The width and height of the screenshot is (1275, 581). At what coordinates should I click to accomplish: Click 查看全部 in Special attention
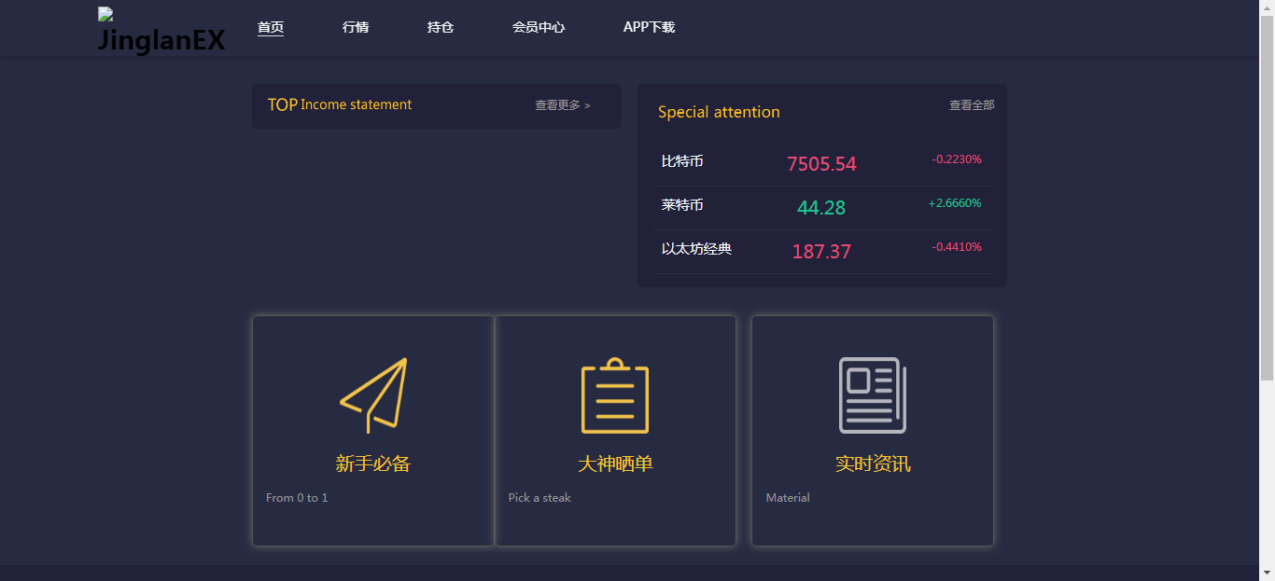coord(972,105)
